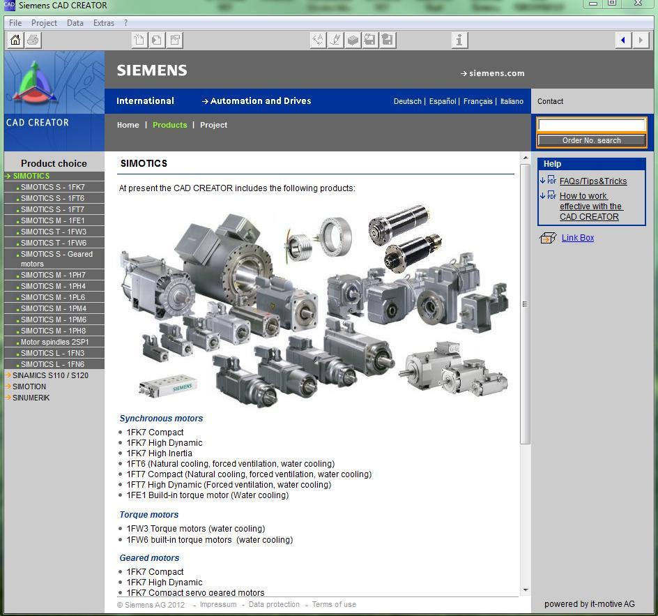Switch language to Deutsch
This screenshot has width=658, height=616.
point(408,101)
